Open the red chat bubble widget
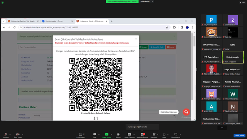Screen dimensions: 247x139 (186, 112)
